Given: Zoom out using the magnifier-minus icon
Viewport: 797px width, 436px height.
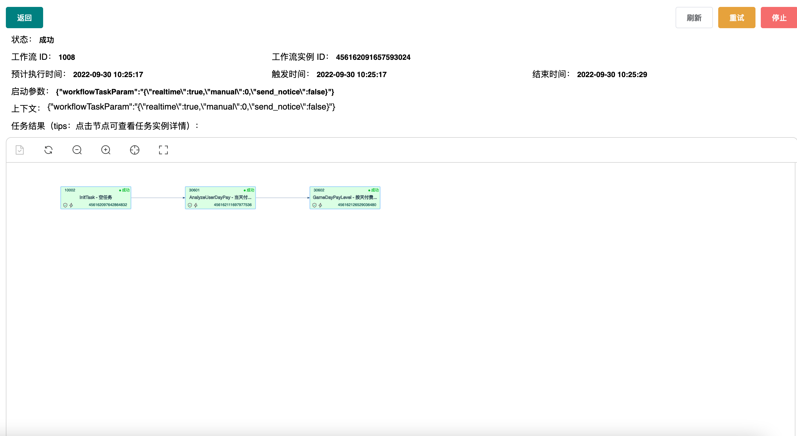Looking at the screenshot, I should point(77,150).
